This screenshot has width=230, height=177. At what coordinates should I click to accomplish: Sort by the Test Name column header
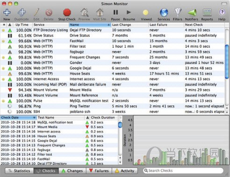click(60, 118)
